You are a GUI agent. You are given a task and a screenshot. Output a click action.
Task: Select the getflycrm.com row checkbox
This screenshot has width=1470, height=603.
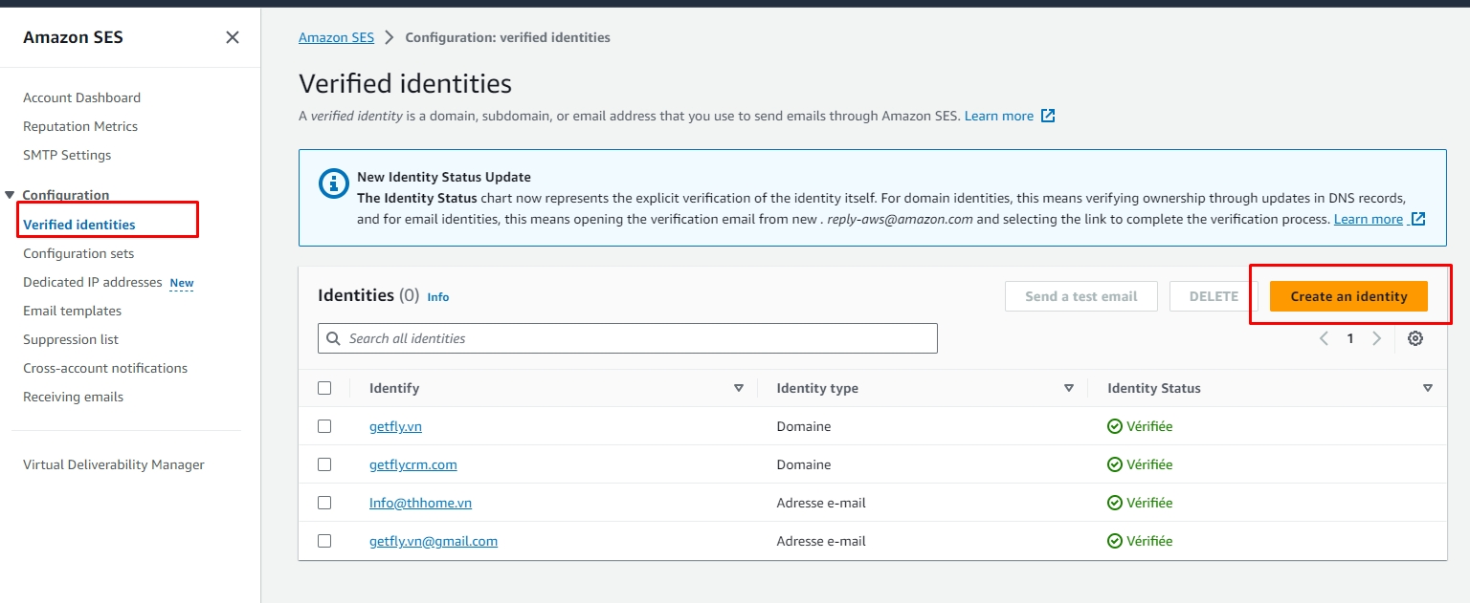pyautogui.click(x=324, y=464)
